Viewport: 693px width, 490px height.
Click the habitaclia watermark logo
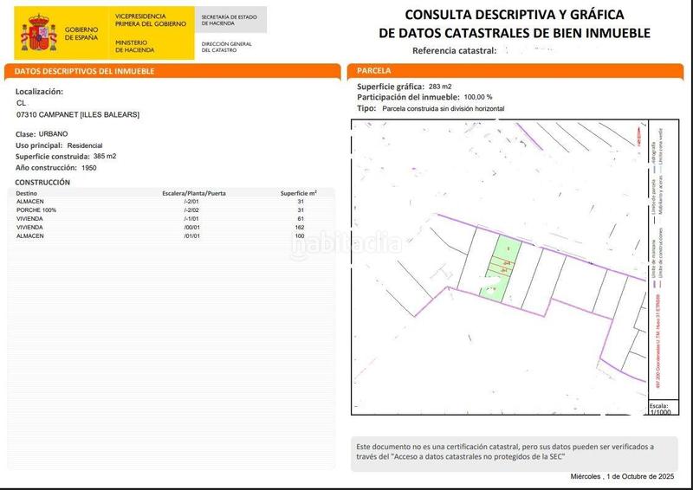coord(346,246)
